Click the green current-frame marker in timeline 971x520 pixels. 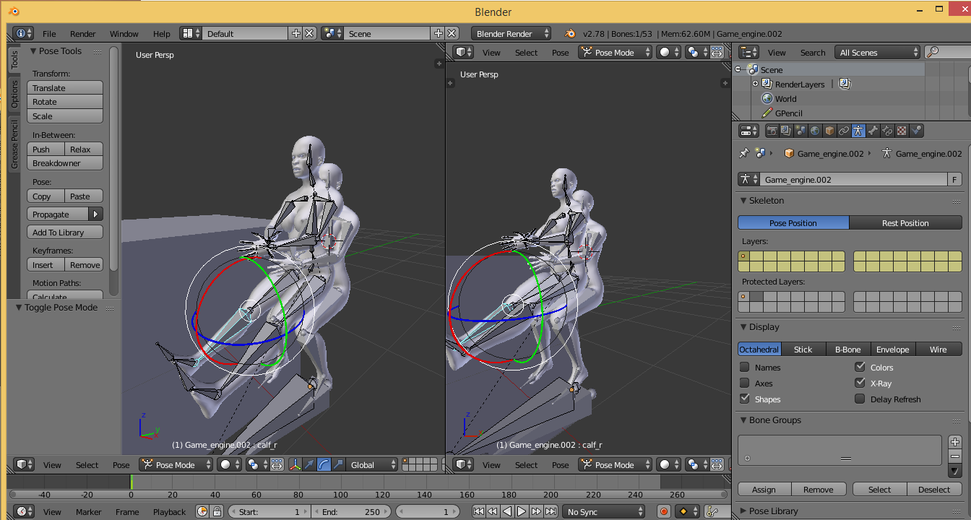click(x=131, y=482)
